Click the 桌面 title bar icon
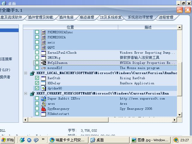 [4, 3]
